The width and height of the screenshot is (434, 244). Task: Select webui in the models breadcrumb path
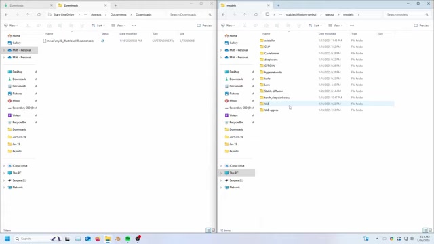(x=330, y=14)
